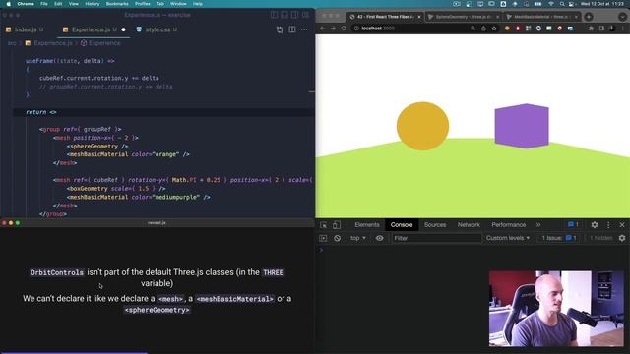Click the browser Back arrow
This screenshot has width=630, height=354.
point(322,29)
